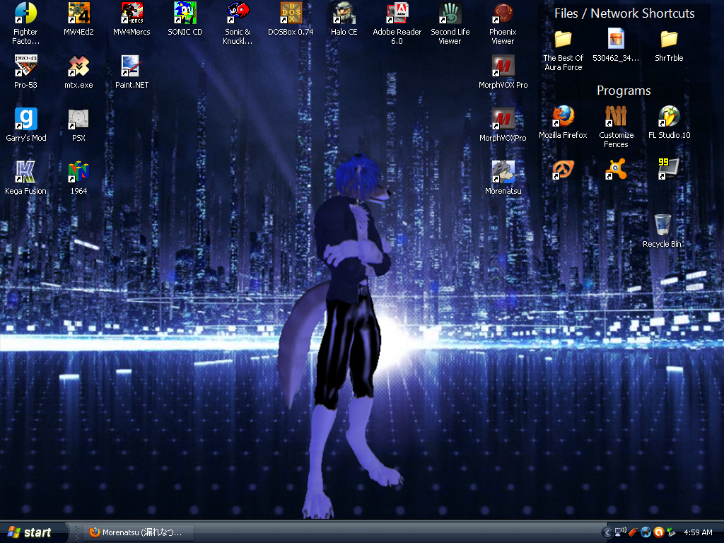Viewport: 724px width, 543px height.
Task: Open the Recycle Bin
Action: pos(662,226)
